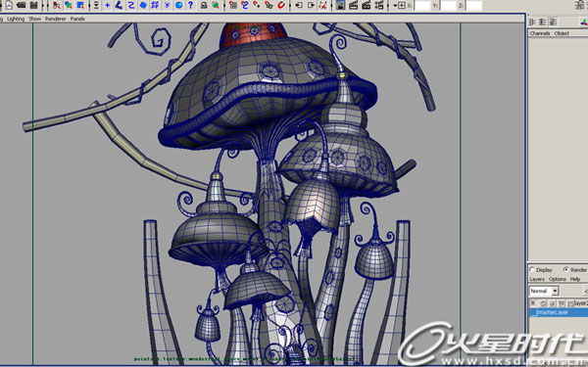This screenshot has width=588, height=367.
Task: Focus the Z coordinate input field
Action: point(473,5)
